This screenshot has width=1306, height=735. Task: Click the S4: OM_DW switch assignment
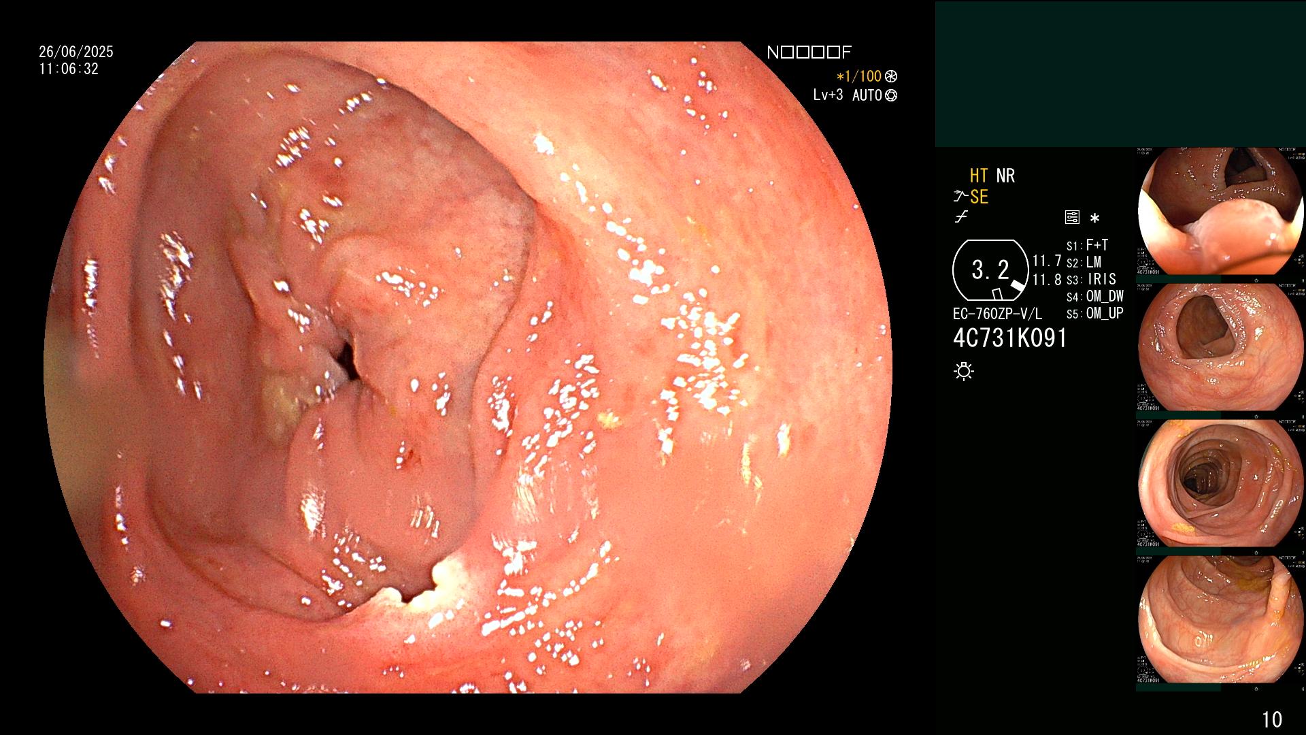coord(1094,296)
